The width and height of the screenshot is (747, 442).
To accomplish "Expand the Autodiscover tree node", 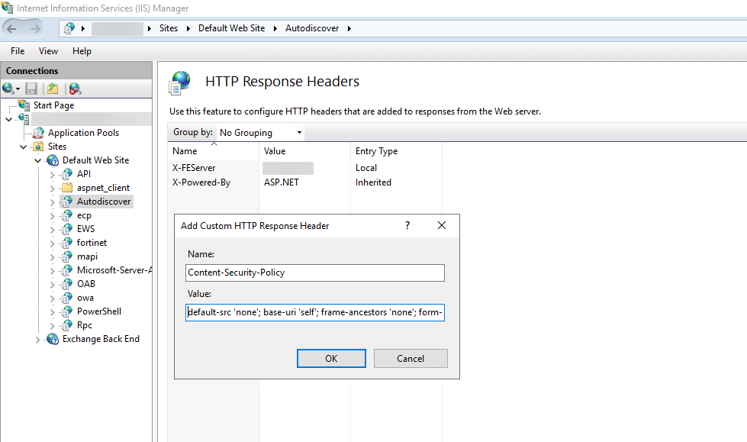I will (53, 202).
